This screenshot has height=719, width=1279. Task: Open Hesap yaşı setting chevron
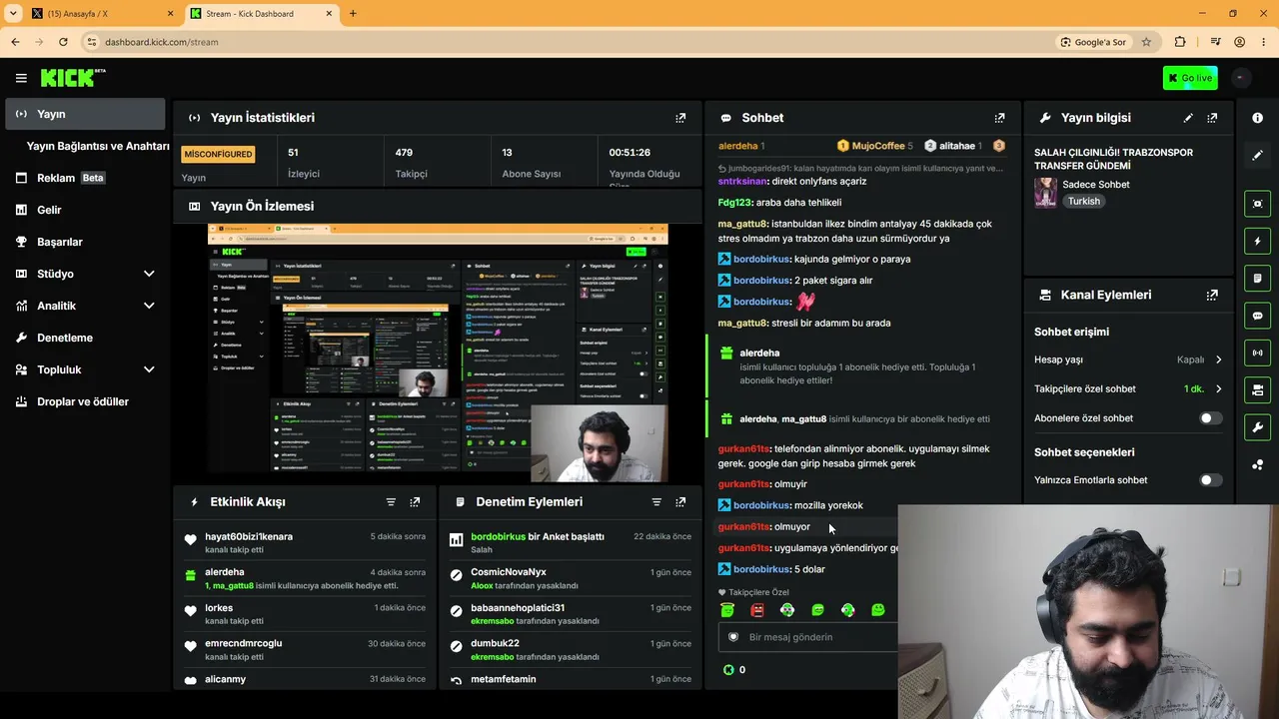[1218, 359]
